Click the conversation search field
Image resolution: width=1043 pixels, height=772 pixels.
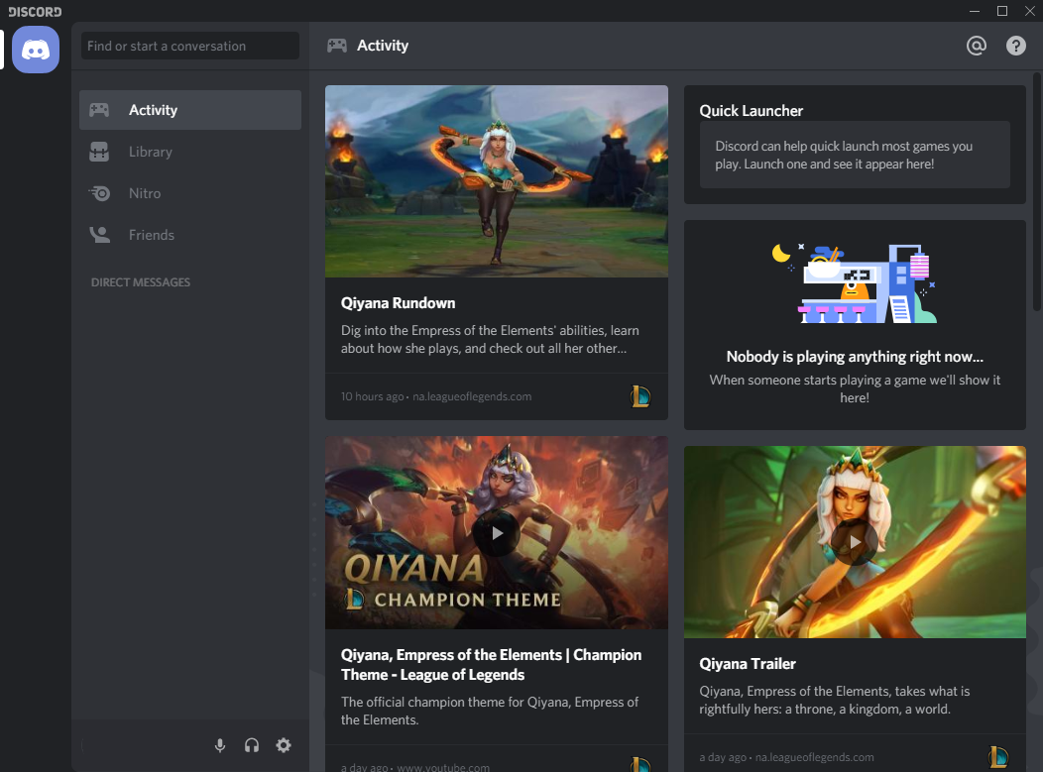(188, 46)
